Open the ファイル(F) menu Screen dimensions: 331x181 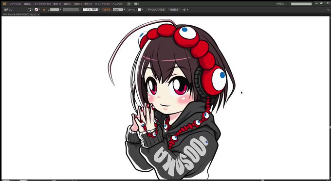pos(15,4)
